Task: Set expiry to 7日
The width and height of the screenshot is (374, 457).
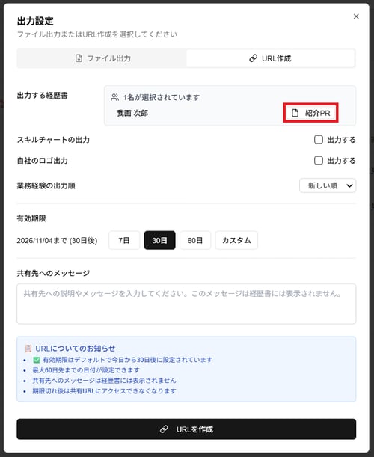Action: [124, 240]
